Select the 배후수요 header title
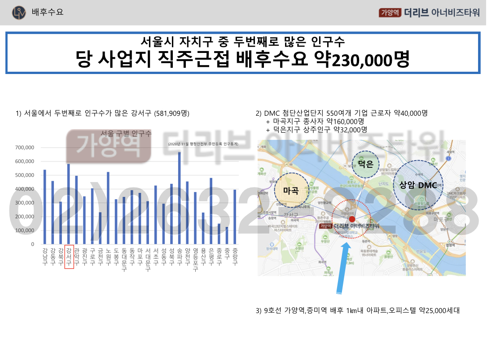The width and height of the screenshot is (487, 344). [48, 13]
